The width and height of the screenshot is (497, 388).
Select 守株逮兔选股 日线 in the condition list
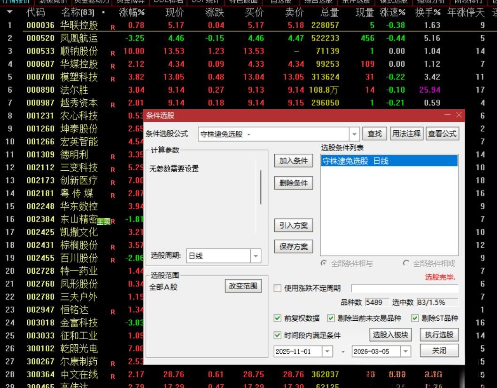[356, 161]
